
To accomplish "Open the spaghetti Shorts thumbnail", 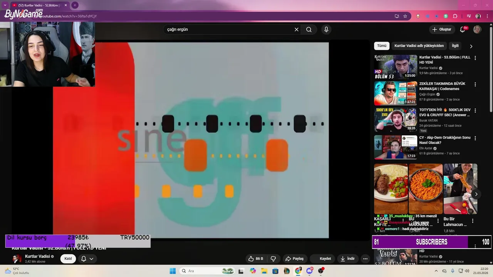I will point(426,189).
